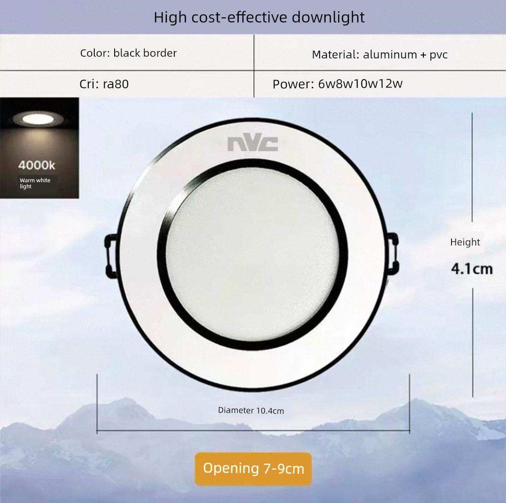The image size is (506, 503).
Task: Click the glowing lamp in the preview thumbnail
Action: (38, 119)
